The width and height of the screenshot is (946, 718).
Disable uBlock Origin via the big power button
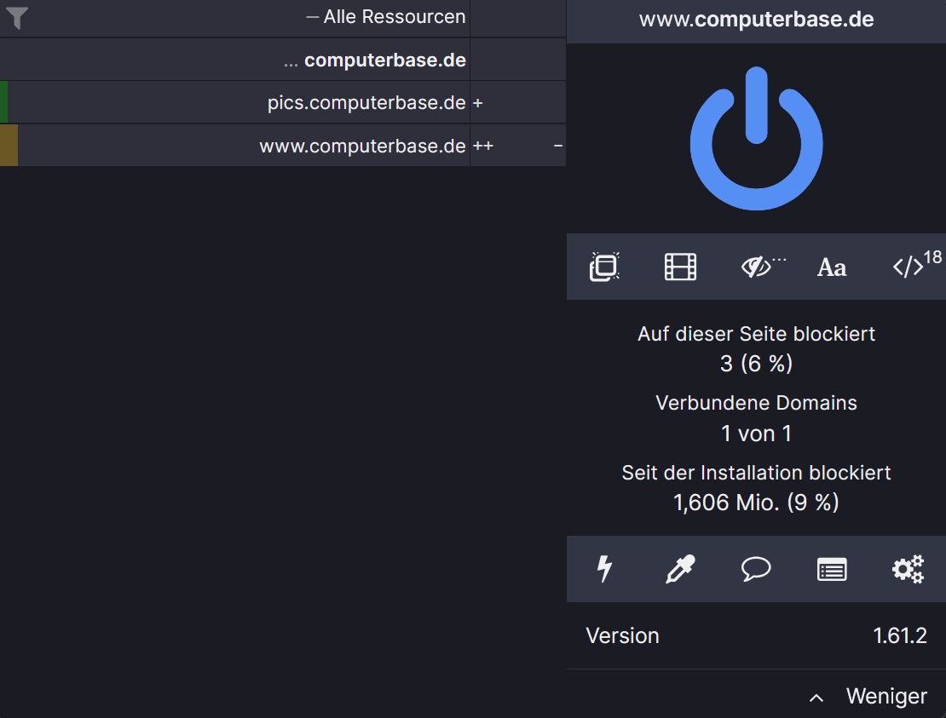[756, 139]
